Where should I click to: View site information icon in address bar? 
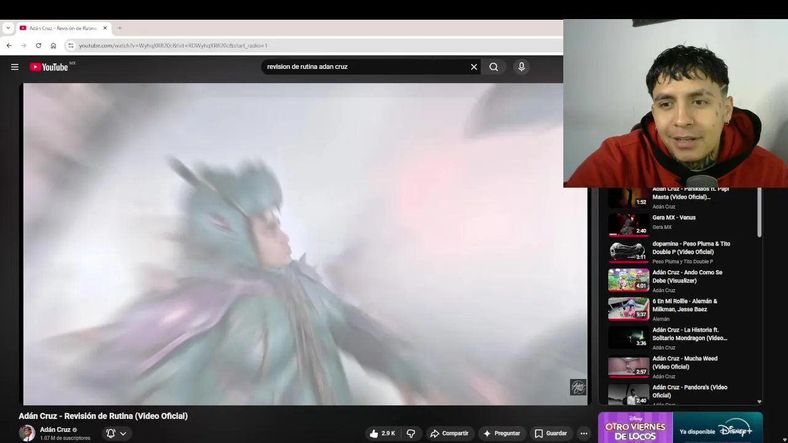(x=71, y=46)
